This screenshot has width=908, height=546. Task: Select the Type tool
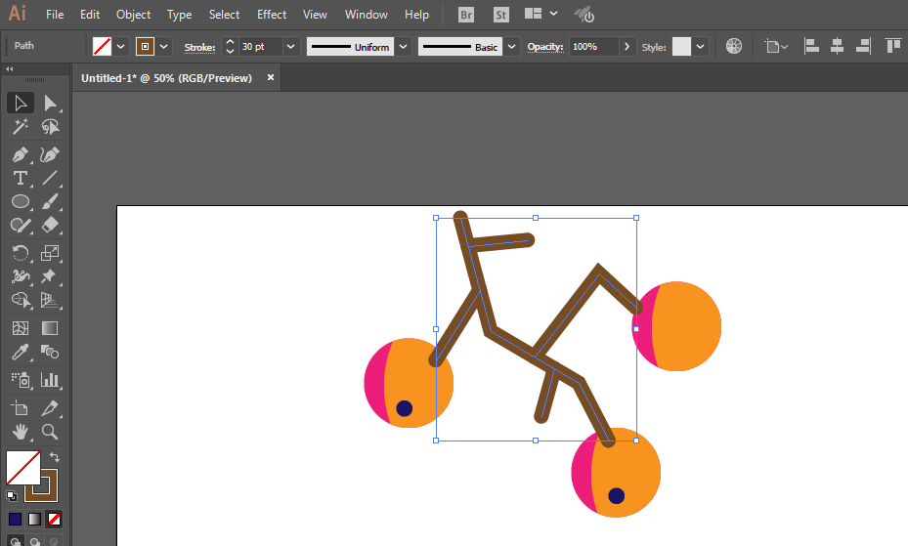[x=21, y=178]
